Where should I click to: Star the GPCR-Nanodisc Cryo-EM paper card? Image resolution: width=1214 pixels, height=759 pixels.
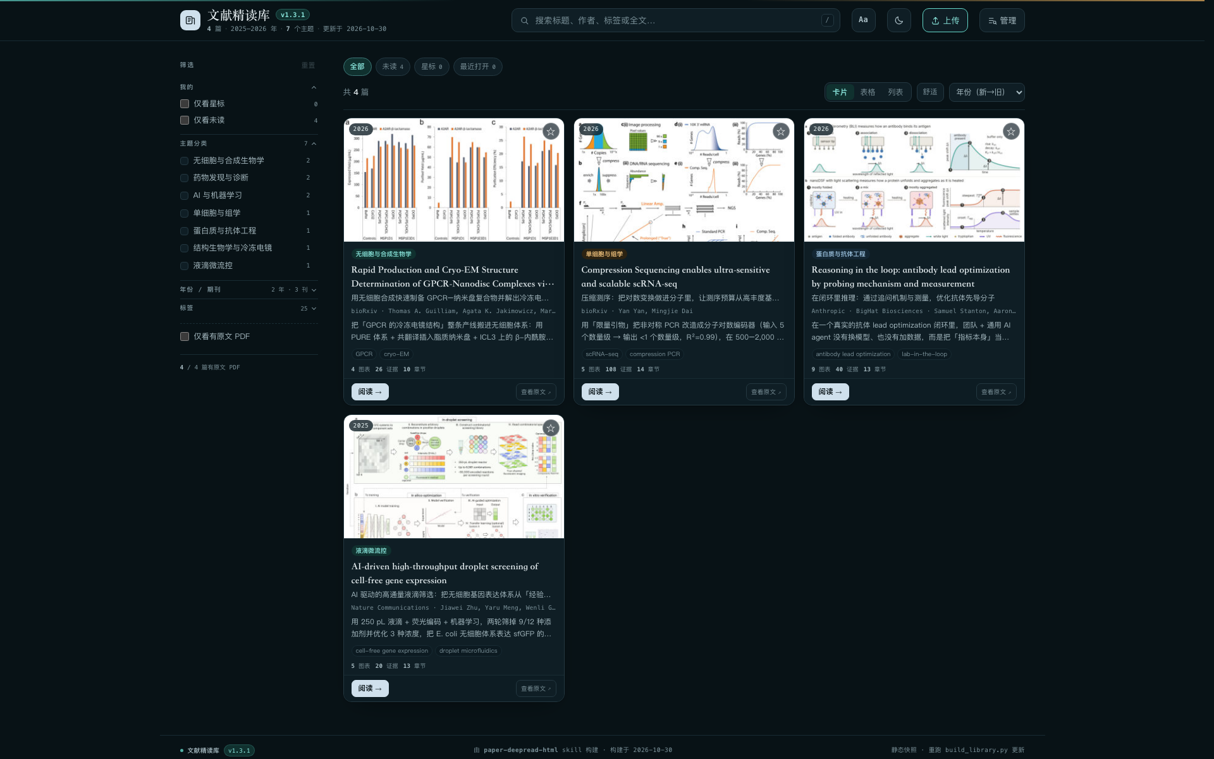click(551, 132)
